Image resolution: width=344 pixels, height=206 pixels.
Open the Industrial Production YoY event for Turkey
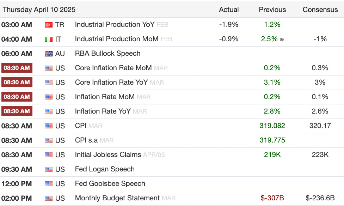click(x=115, y=25)
